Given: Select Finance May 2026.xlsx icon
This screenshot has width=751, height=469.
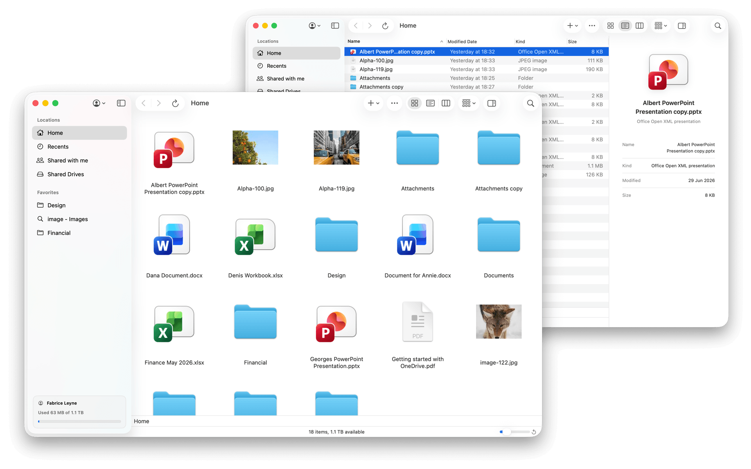Looking at the screenshot, I should (x=174, y=324).
